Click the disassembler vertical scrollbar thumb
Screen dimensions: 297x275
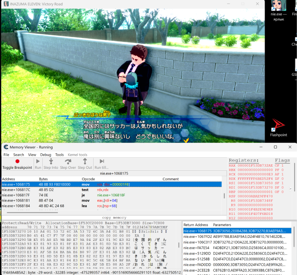(x=224, y=196)
